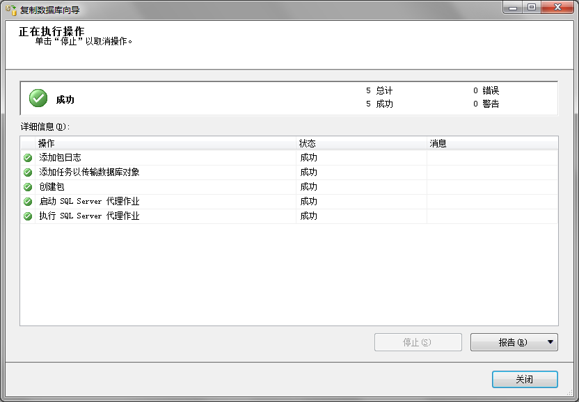Click success icon beside 添加任务以传输数据库对象

click(28, 172)
